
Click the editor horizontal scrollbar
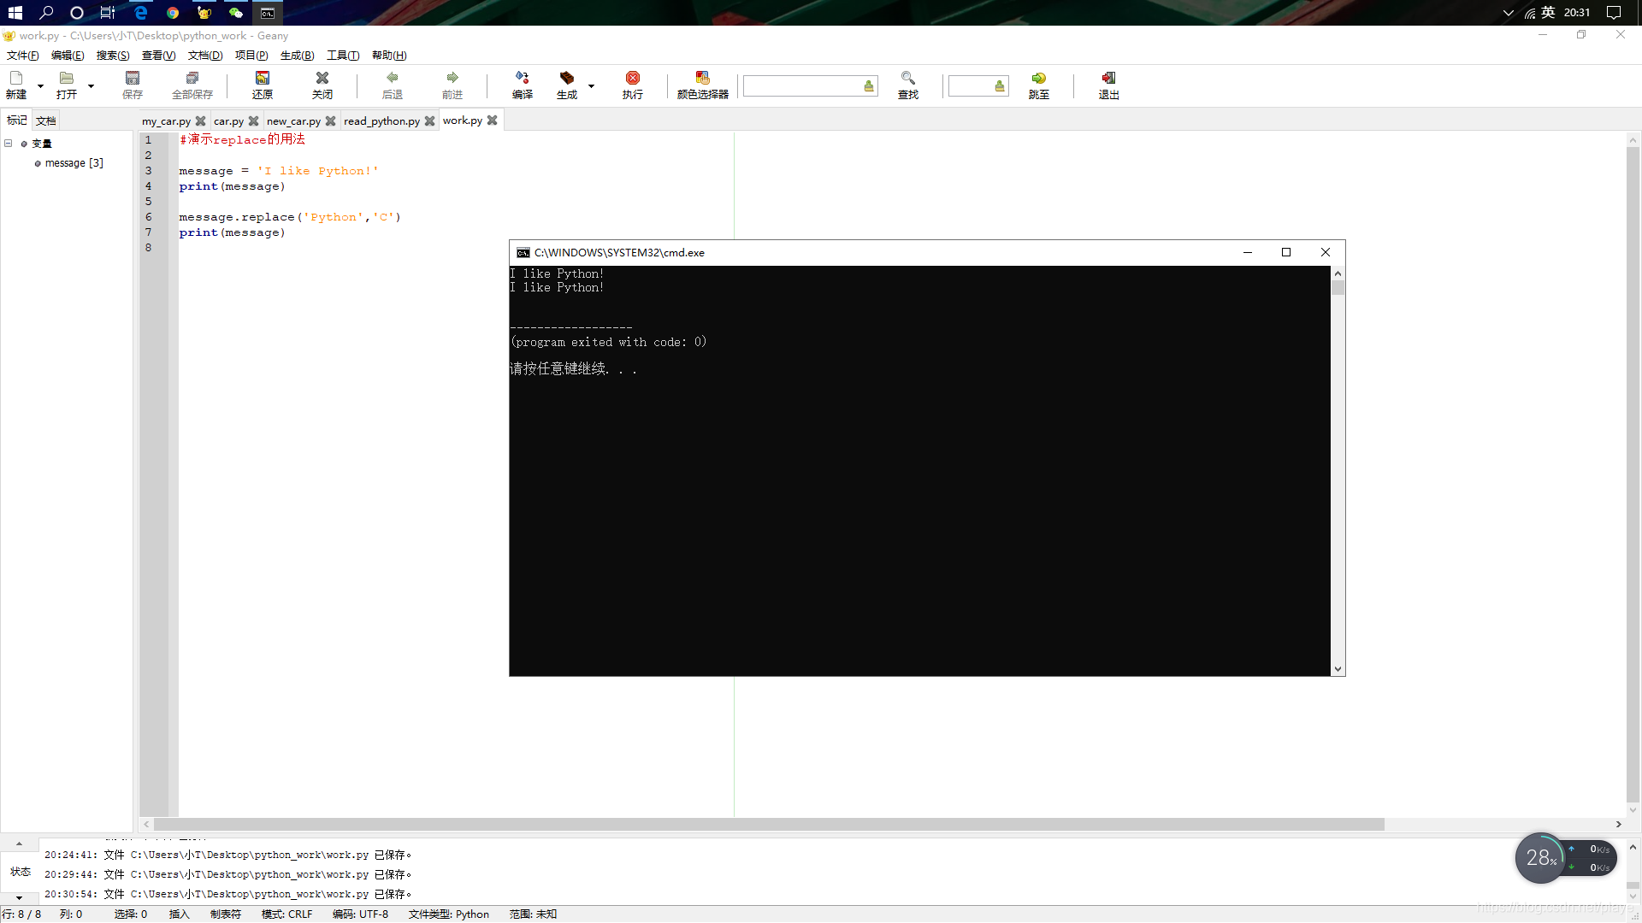768,825
